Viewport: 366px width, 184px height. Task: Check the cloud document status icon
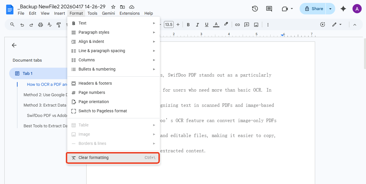coord(132,7)
